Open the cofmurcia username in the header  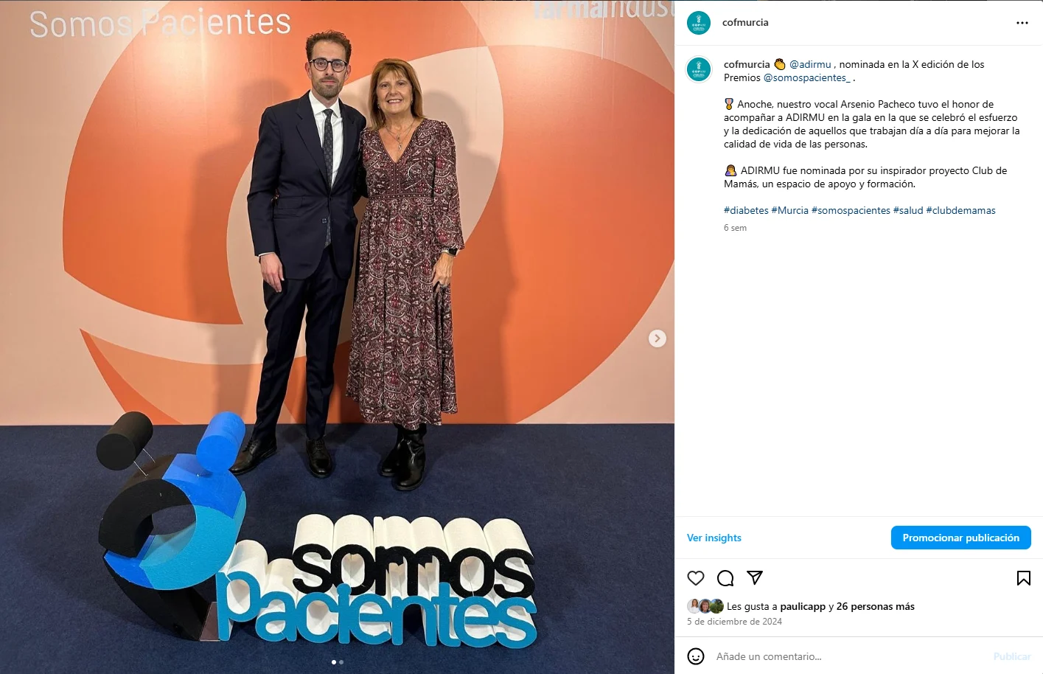coord(745,23)
